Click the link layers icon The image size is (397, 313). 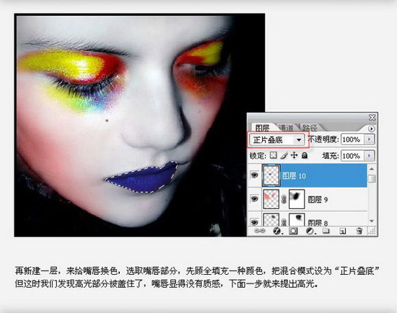pos(260,231)
